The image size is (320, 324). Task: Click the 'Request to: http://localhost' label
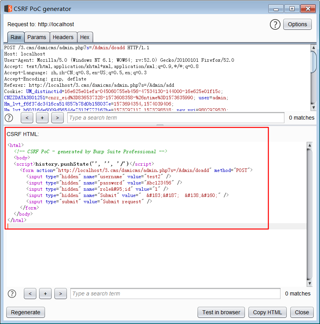tap(41, 24)
